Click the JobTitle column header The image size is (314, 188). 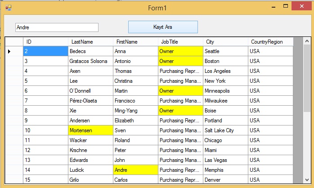(180, 42)
